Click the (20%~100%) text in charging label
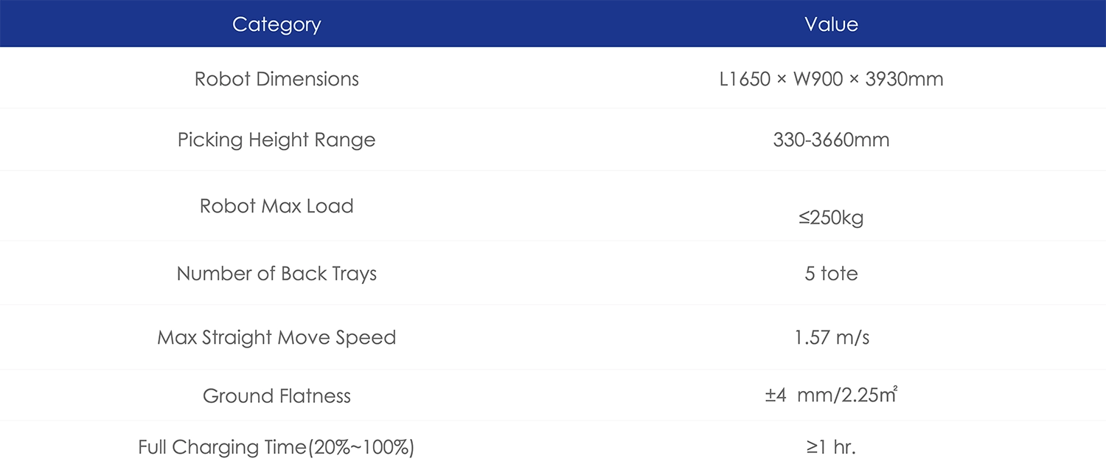 [x=361, y=447]
